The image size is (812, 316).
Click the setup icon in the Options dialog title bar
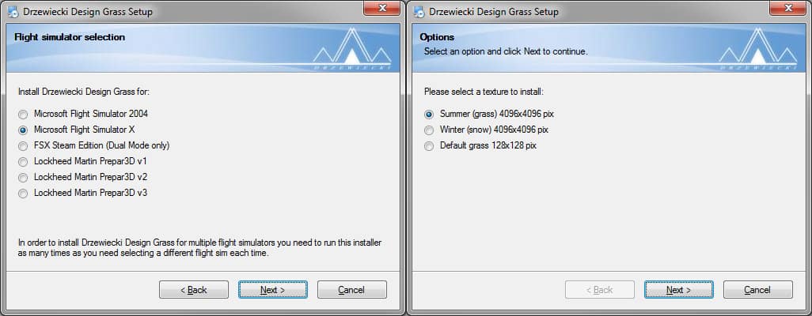tap(418, 12)
